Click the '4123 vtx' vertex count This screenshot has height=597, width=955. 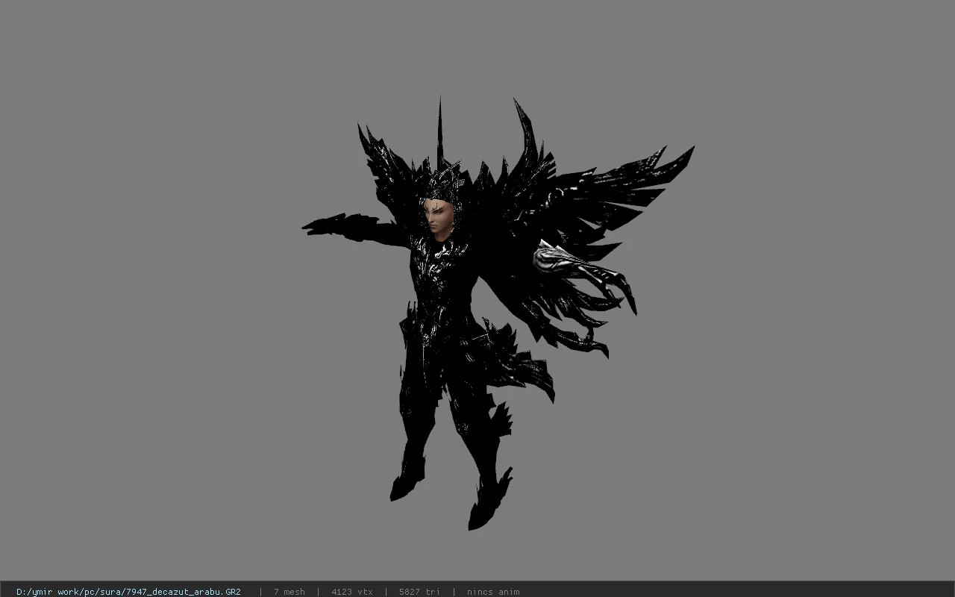352,592
